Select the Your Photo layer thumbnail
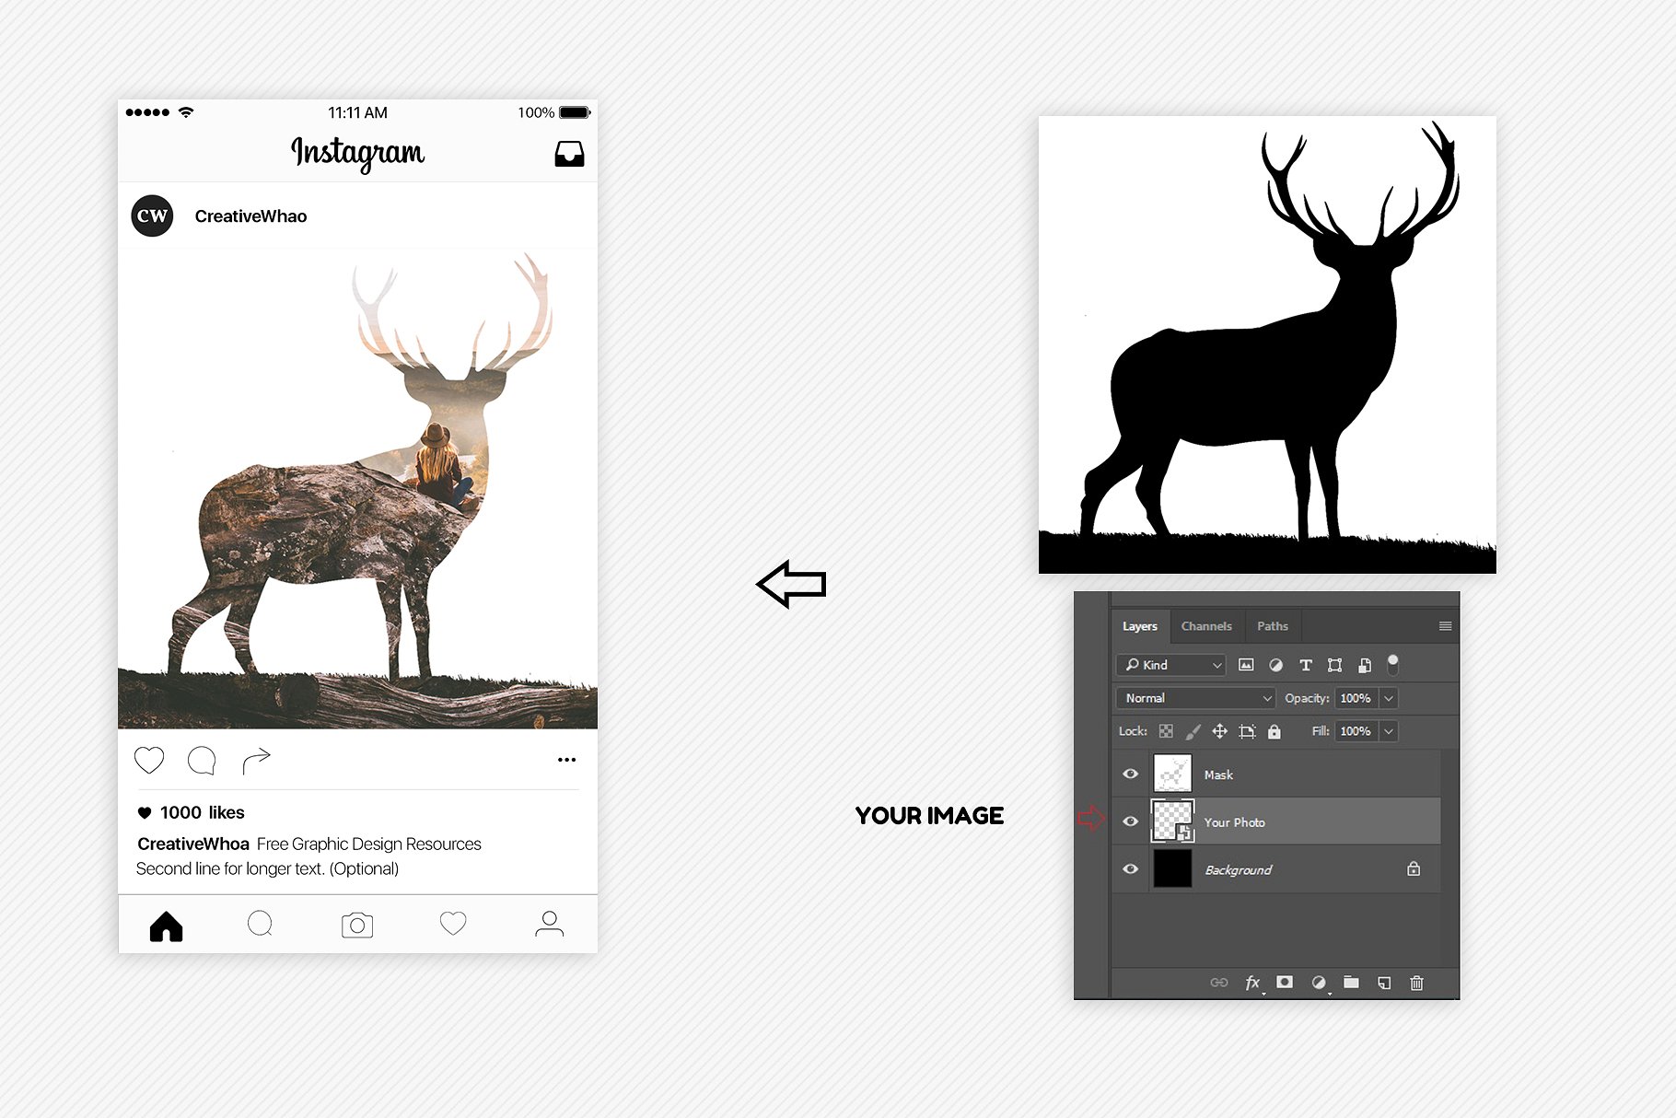 (1171, 820)
